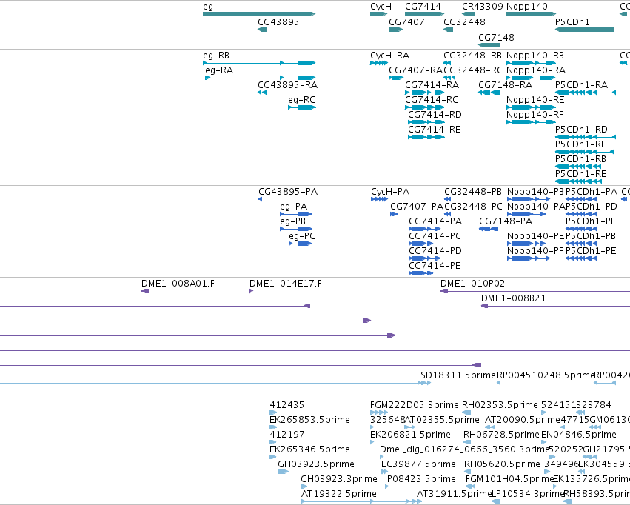Select transcript P5CDh1-RE
Viewport: 630px width, 505px height.
tap(578, 181)
